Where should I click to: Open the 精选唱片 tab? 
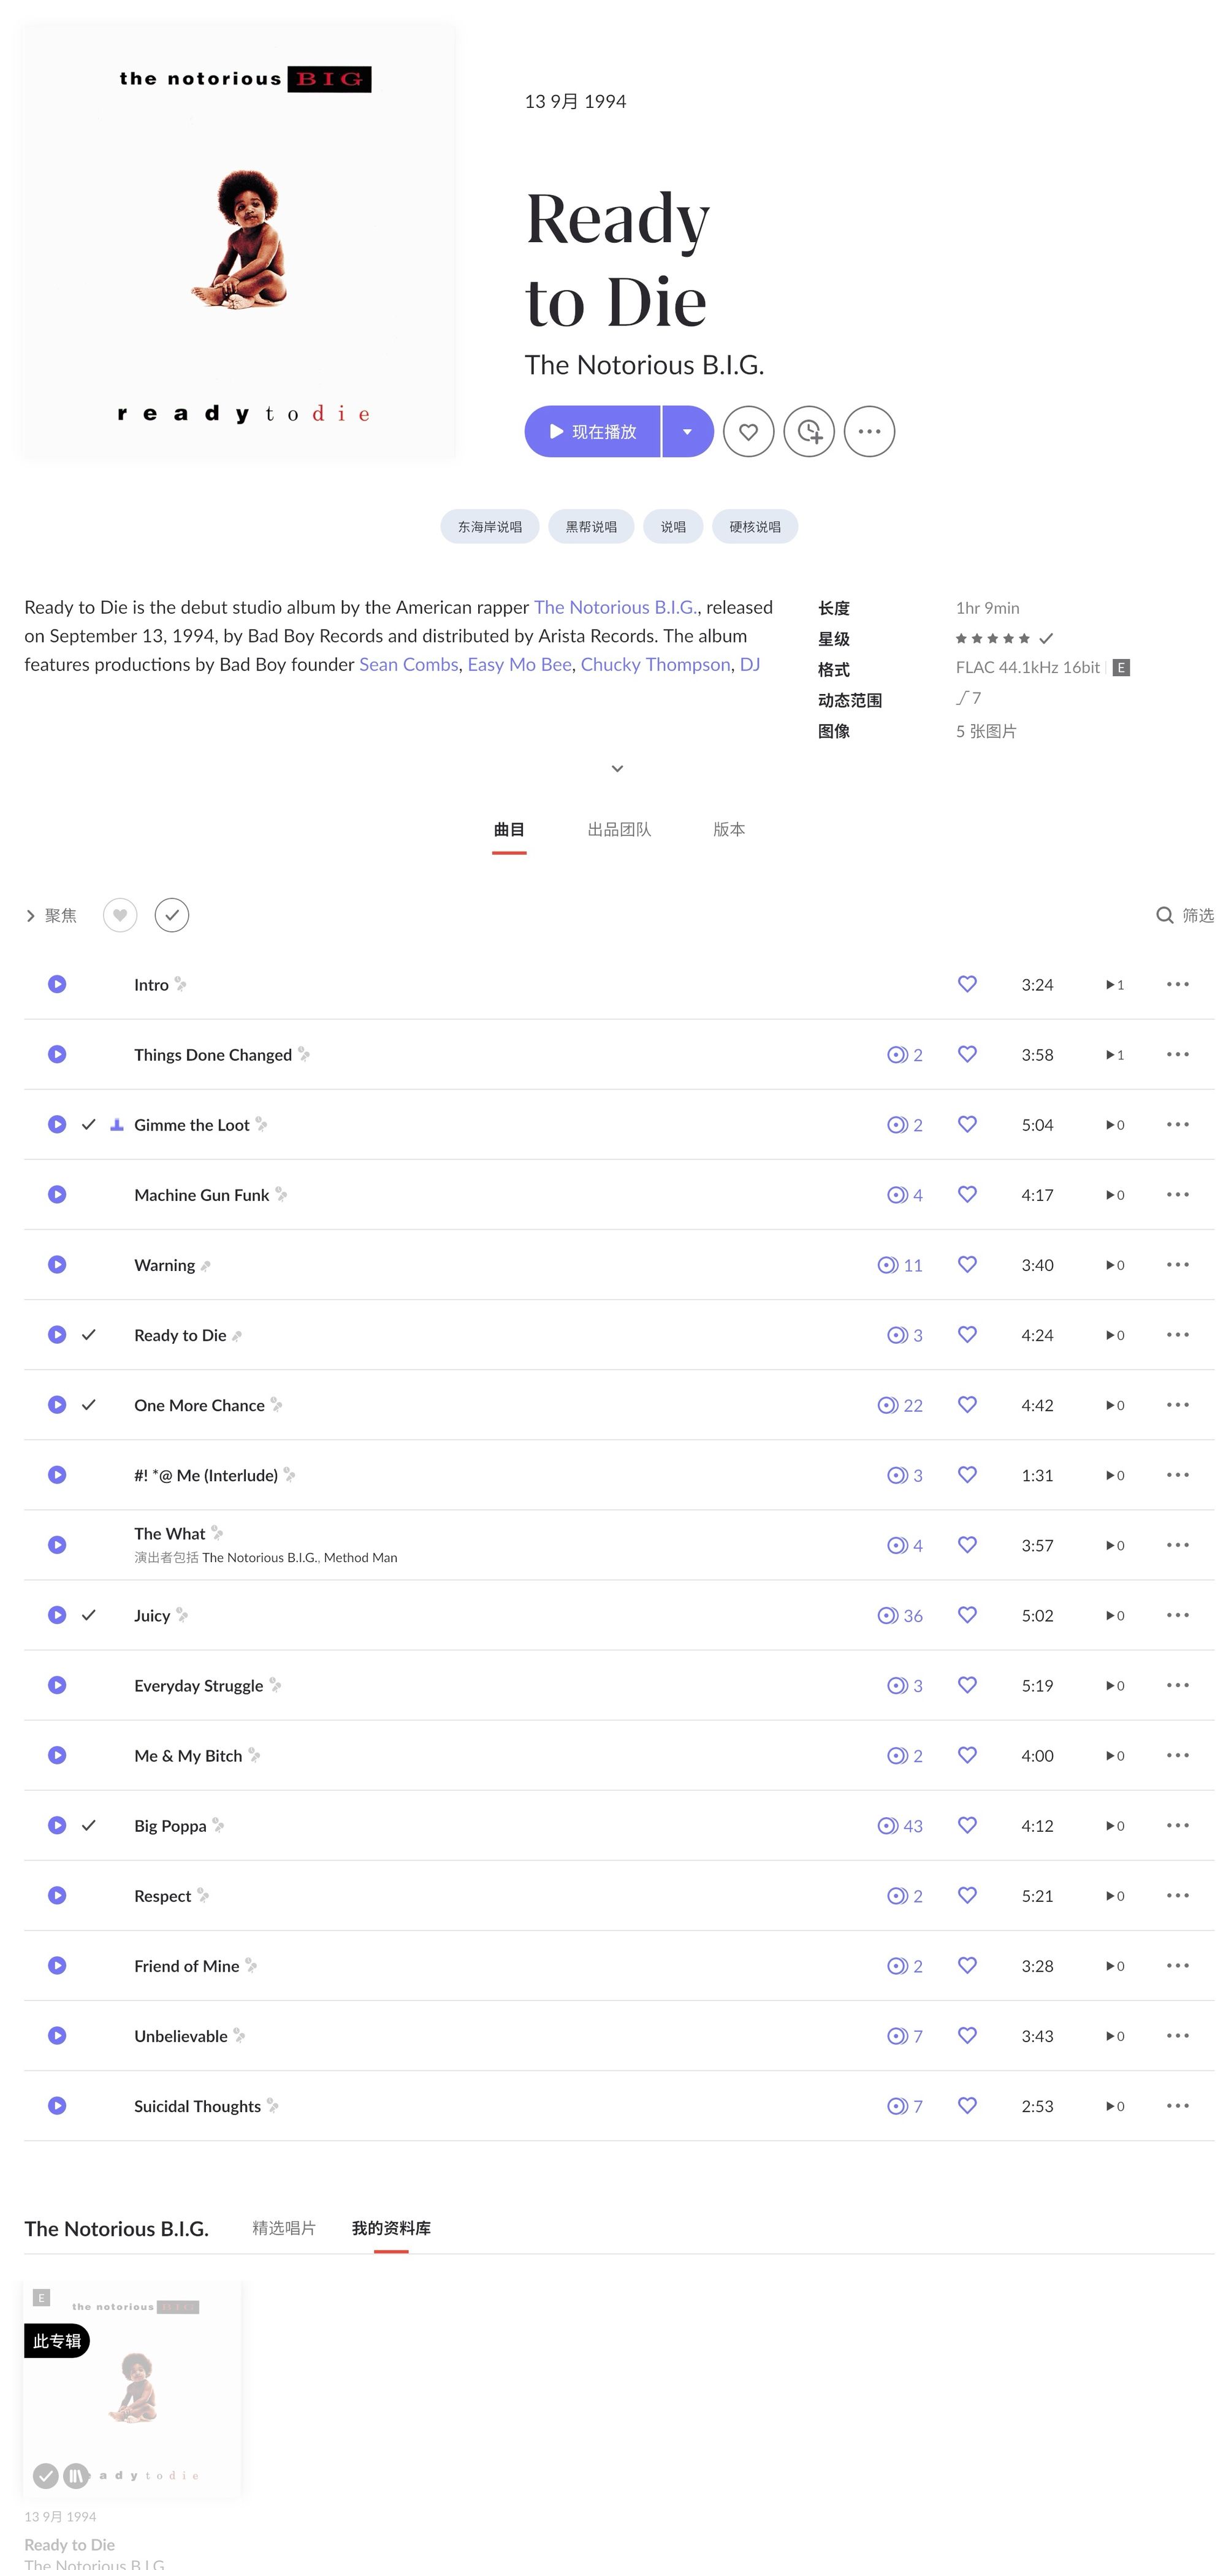(283, 2228)
